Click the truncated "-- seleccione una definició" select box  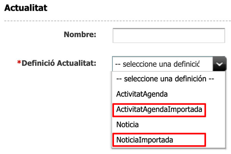click(162, 64)
